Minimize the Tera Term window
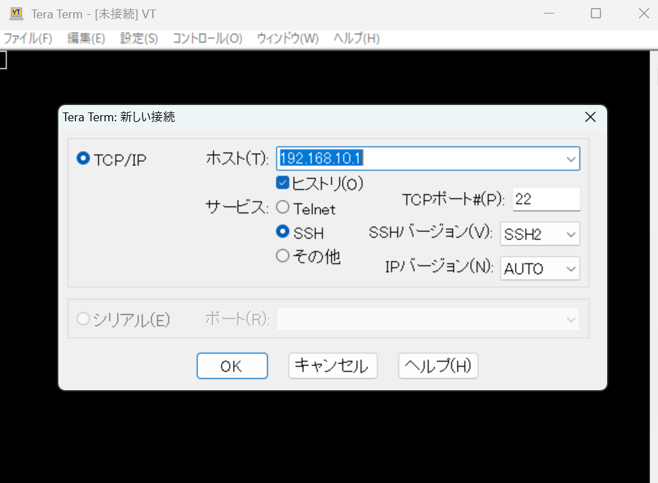 [x=549, y=14]
